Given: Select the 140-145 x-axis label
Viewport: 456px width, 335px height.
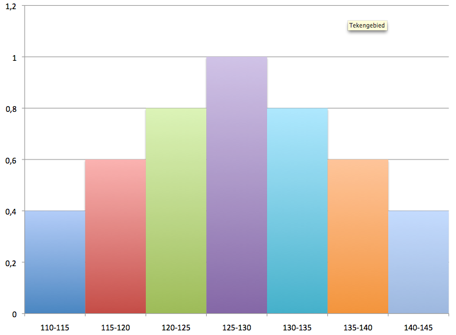Looking at the screenshot, I should [x=418, y=328].
